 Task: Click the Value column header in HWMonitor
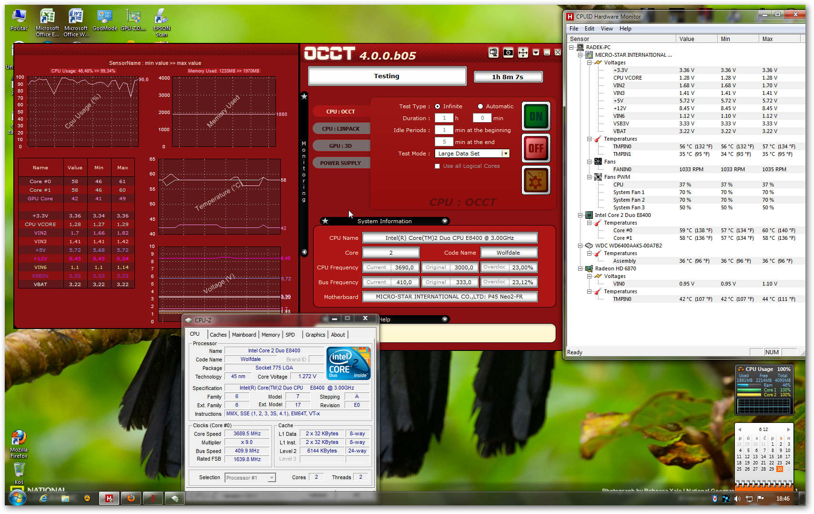click(x=697, y=39)
